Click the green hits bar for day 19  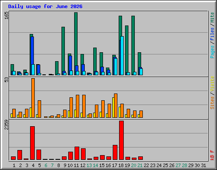tap(127, 49)
